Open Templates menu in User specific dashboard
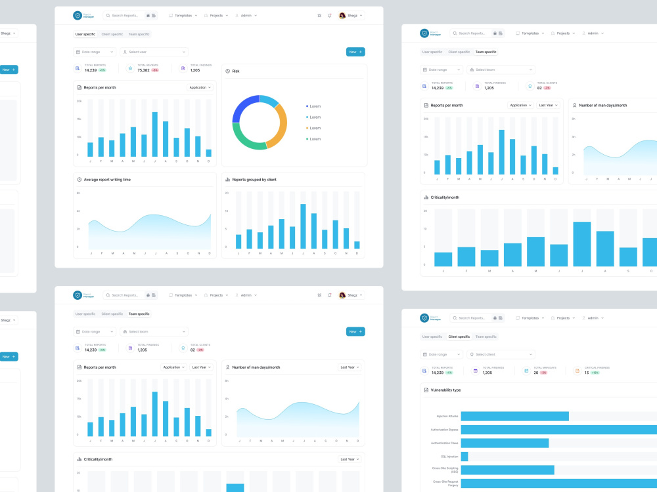Image resolution: width=657 pixels, height=492 pixels. (183, 16)
